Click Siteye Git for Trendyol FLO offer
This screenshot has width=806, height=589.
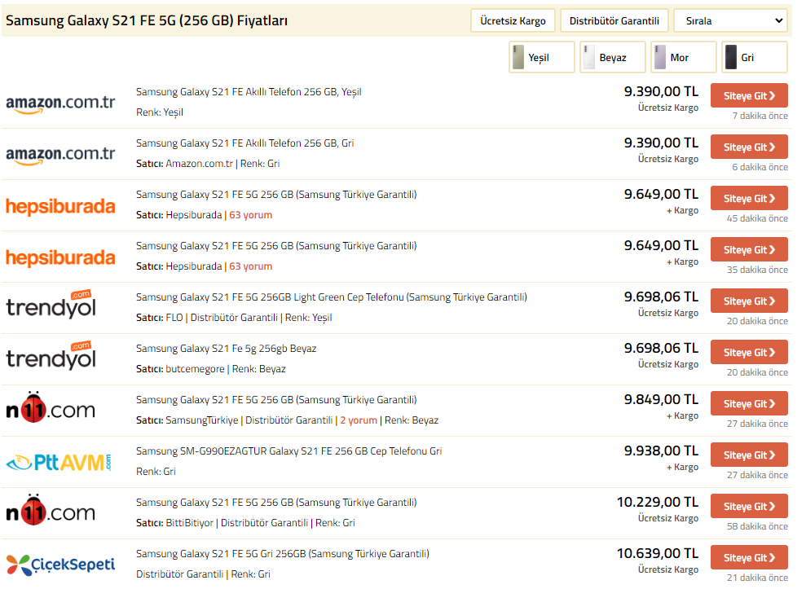[749, 301]
